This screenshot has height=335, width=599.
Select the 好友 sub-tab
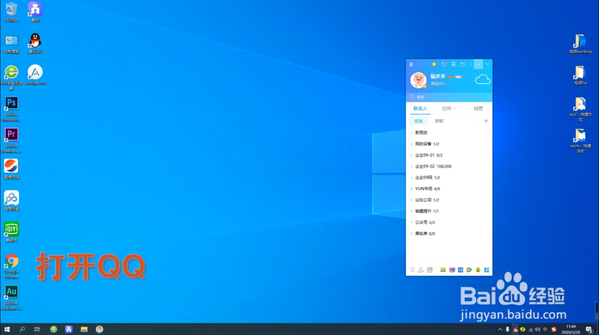coord(419,121)
